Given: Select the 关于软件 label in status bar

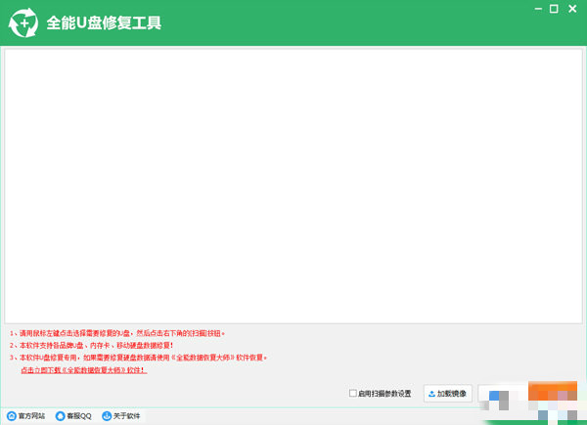Looking at the screenshot, I should point(126,416).
